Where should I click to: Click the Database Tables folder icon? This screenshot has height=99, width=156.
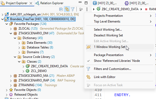click(x=23, y=47)
